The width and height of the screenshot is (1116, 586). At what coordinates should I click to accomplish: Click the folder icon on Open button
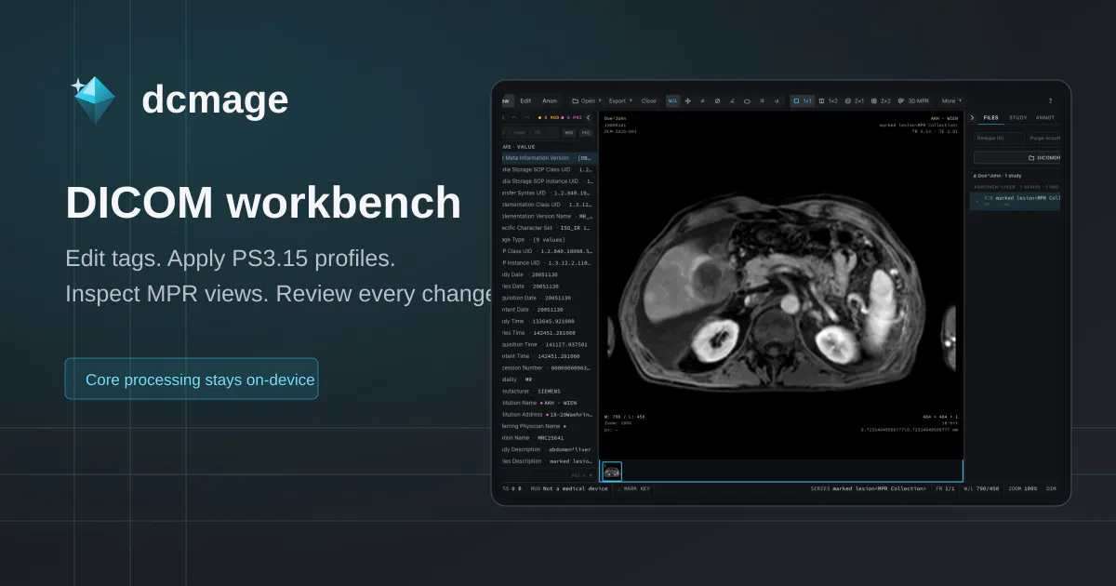tap(576, 100)
